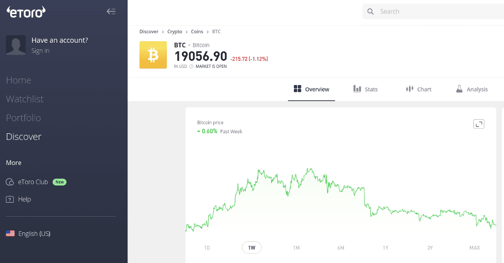
Task: Collapse the sidebar with the arrow icon
Action: tap(111, 12)
